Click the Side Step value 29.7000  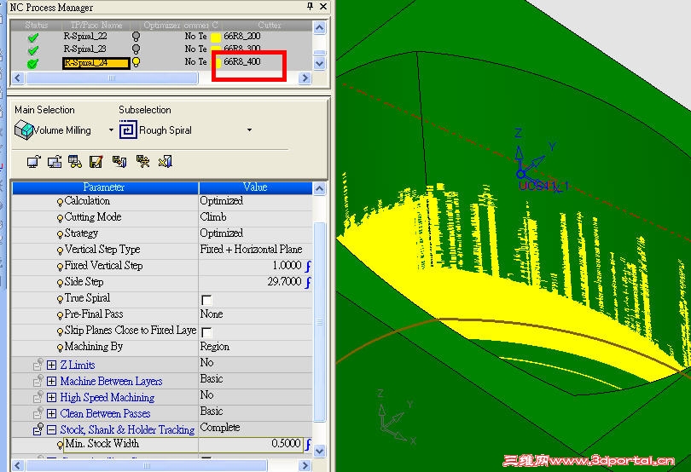(x=284, y=282)
